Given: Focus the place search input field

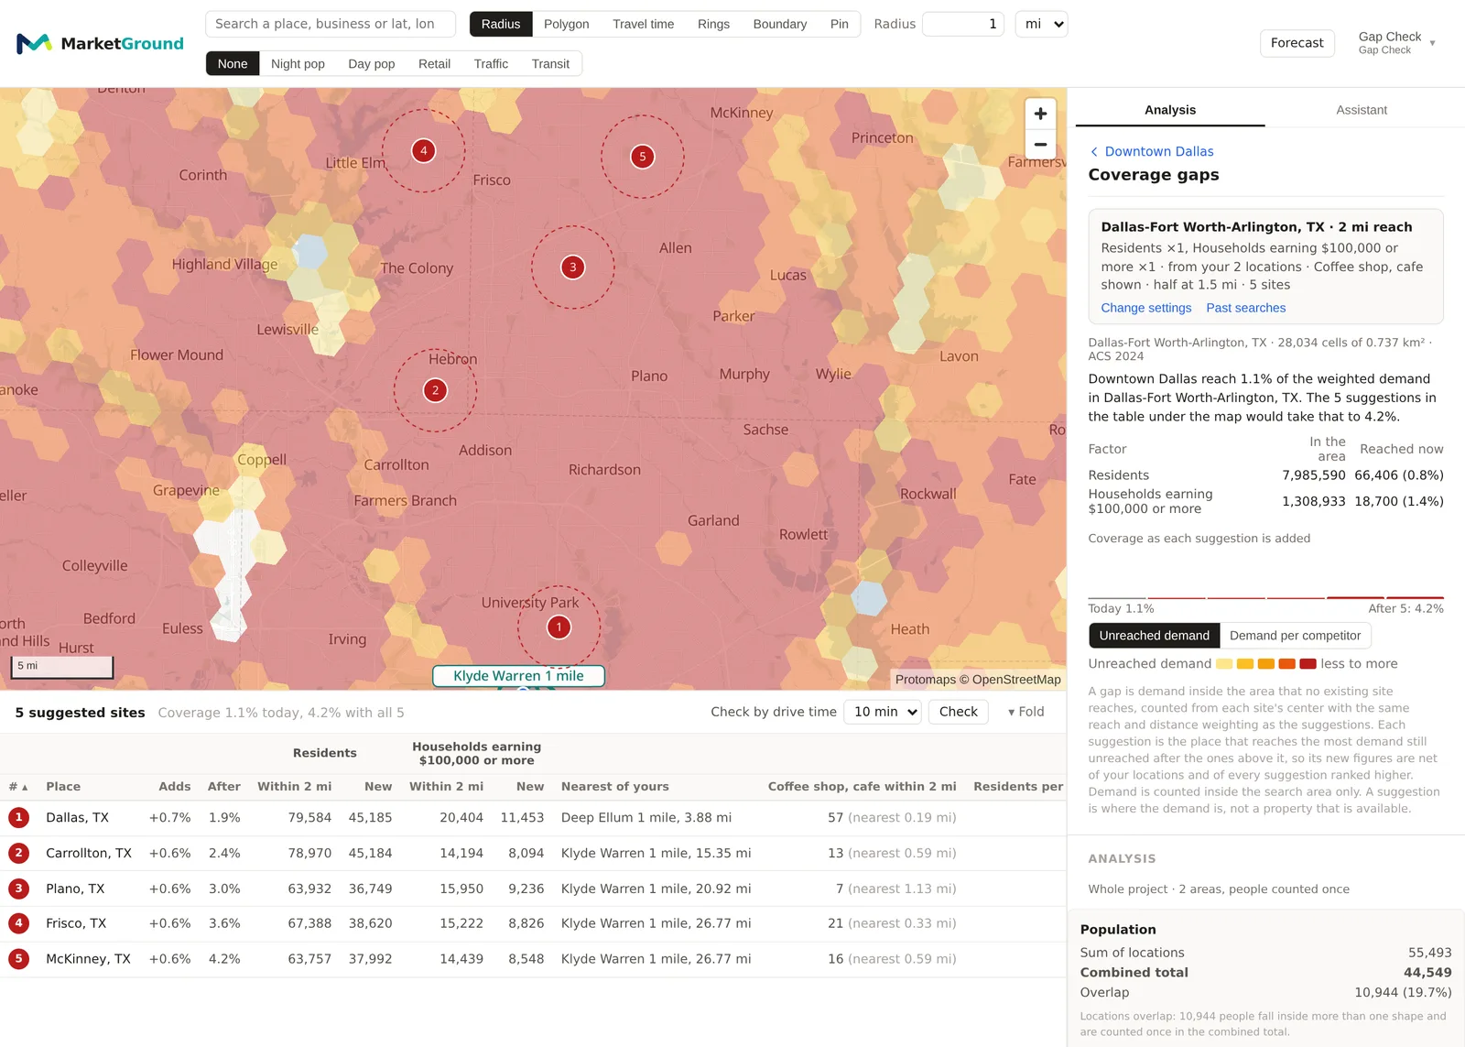Looking at the screenshot, I should coord(331,24).
